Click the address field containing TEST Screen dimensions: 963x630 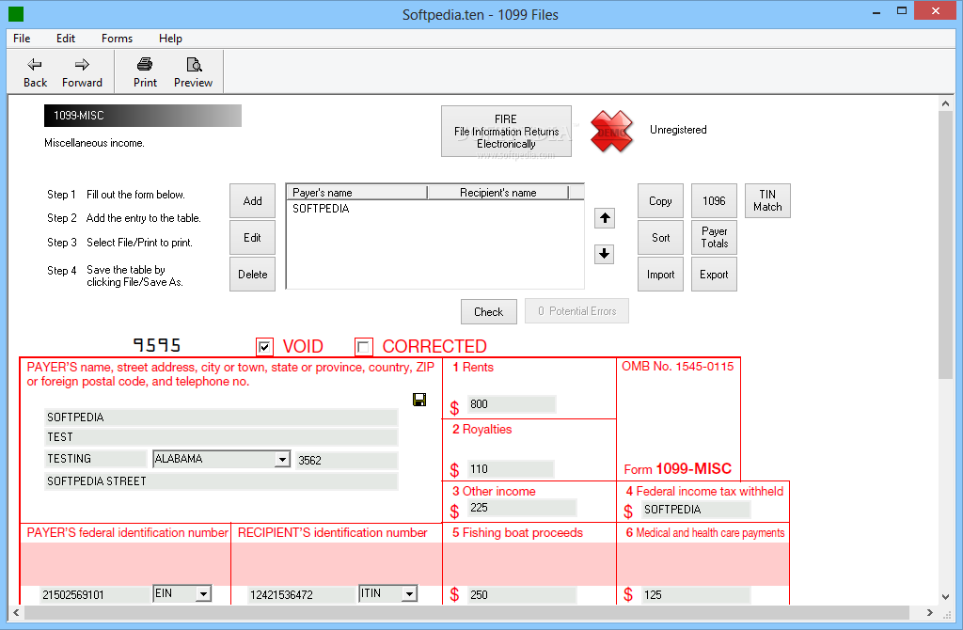pos(221,437)
